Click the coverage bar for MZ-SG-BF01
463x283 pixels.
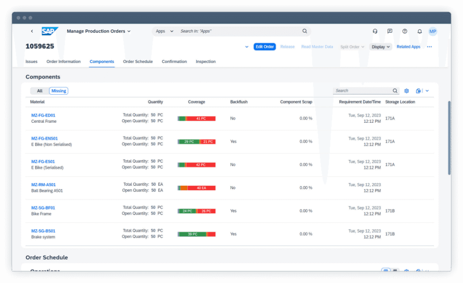(x=196, y=211)
